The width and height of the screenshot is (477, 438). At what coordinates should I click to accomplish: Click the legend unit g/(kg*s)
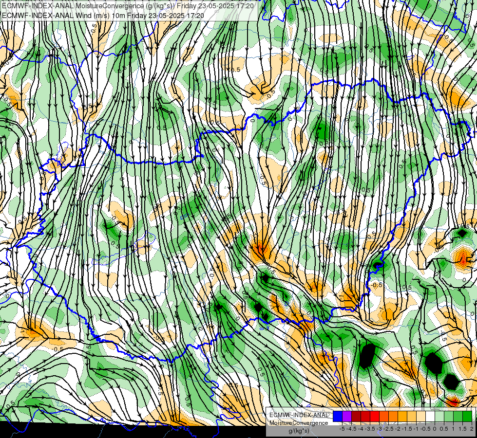299,431
